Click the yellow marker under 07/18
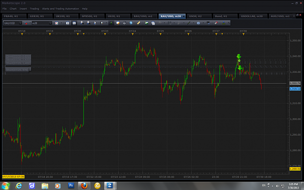304x190 pixels. coord(22,35)
